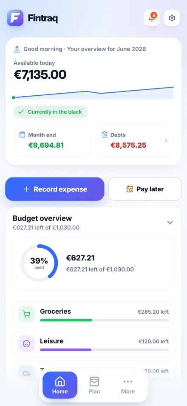Collapse the Budget overview section
This screenshot has height=406, width=187.
pyautogui.click(x=170, y=223)
